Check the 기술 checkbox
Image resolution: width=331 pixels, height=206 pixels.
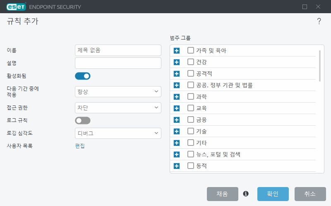(191, 131)
